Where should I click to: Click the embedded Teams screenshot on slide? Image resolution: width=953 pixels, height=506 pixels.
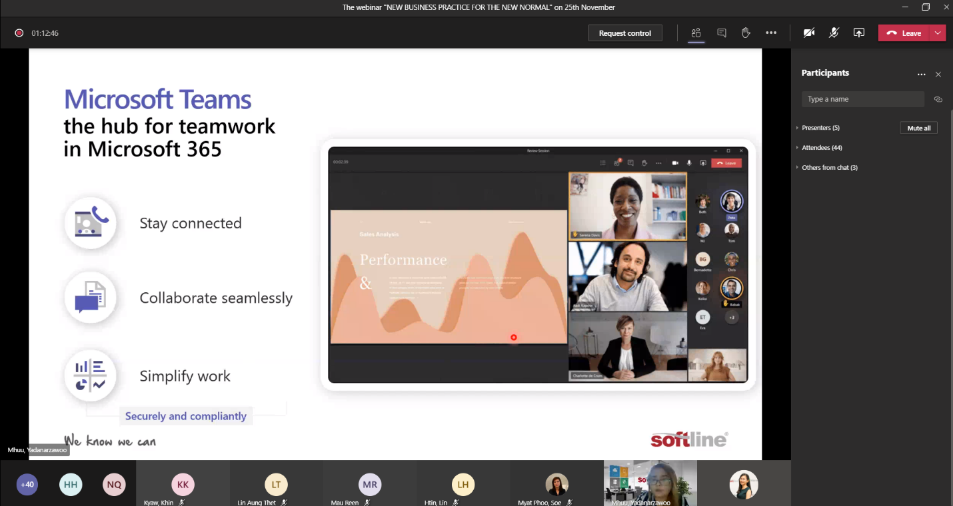(x=538, y=264)
